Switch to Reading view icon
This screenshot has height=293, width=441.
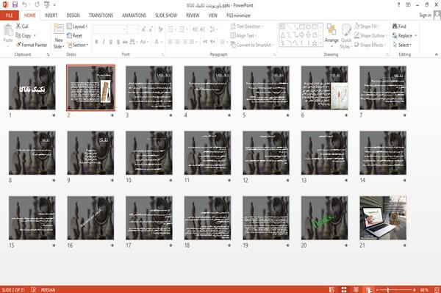point(356,289)
